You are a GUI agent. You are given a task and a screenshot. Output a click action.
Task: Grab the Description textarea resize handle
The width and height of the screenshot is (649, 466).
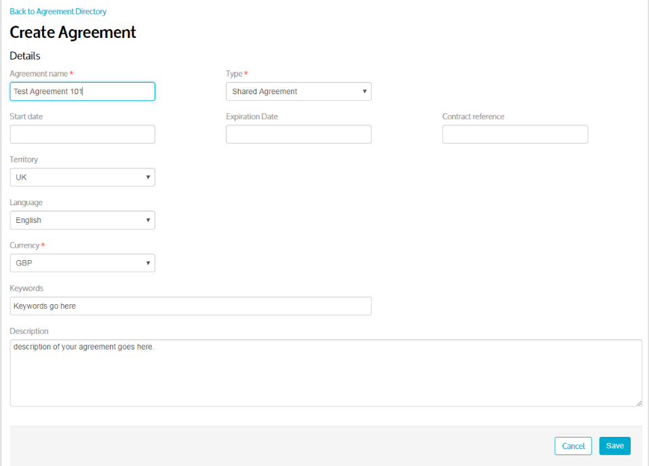639,403
